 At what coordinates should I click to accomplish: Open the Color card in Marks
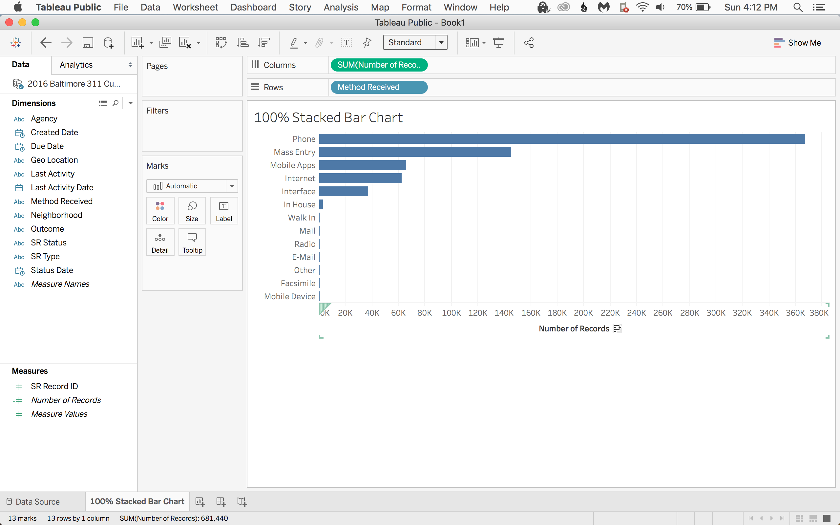[160, 211]
